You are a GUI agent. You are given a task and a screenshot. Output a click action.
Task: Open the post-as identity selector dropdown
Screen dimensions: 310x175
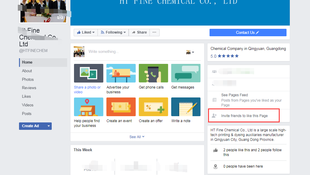click(190, 52)
